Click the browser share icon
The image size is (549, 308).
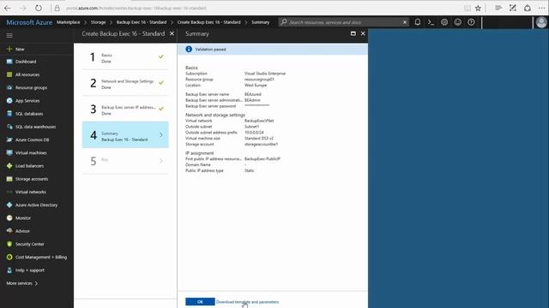tap(528, 8)
